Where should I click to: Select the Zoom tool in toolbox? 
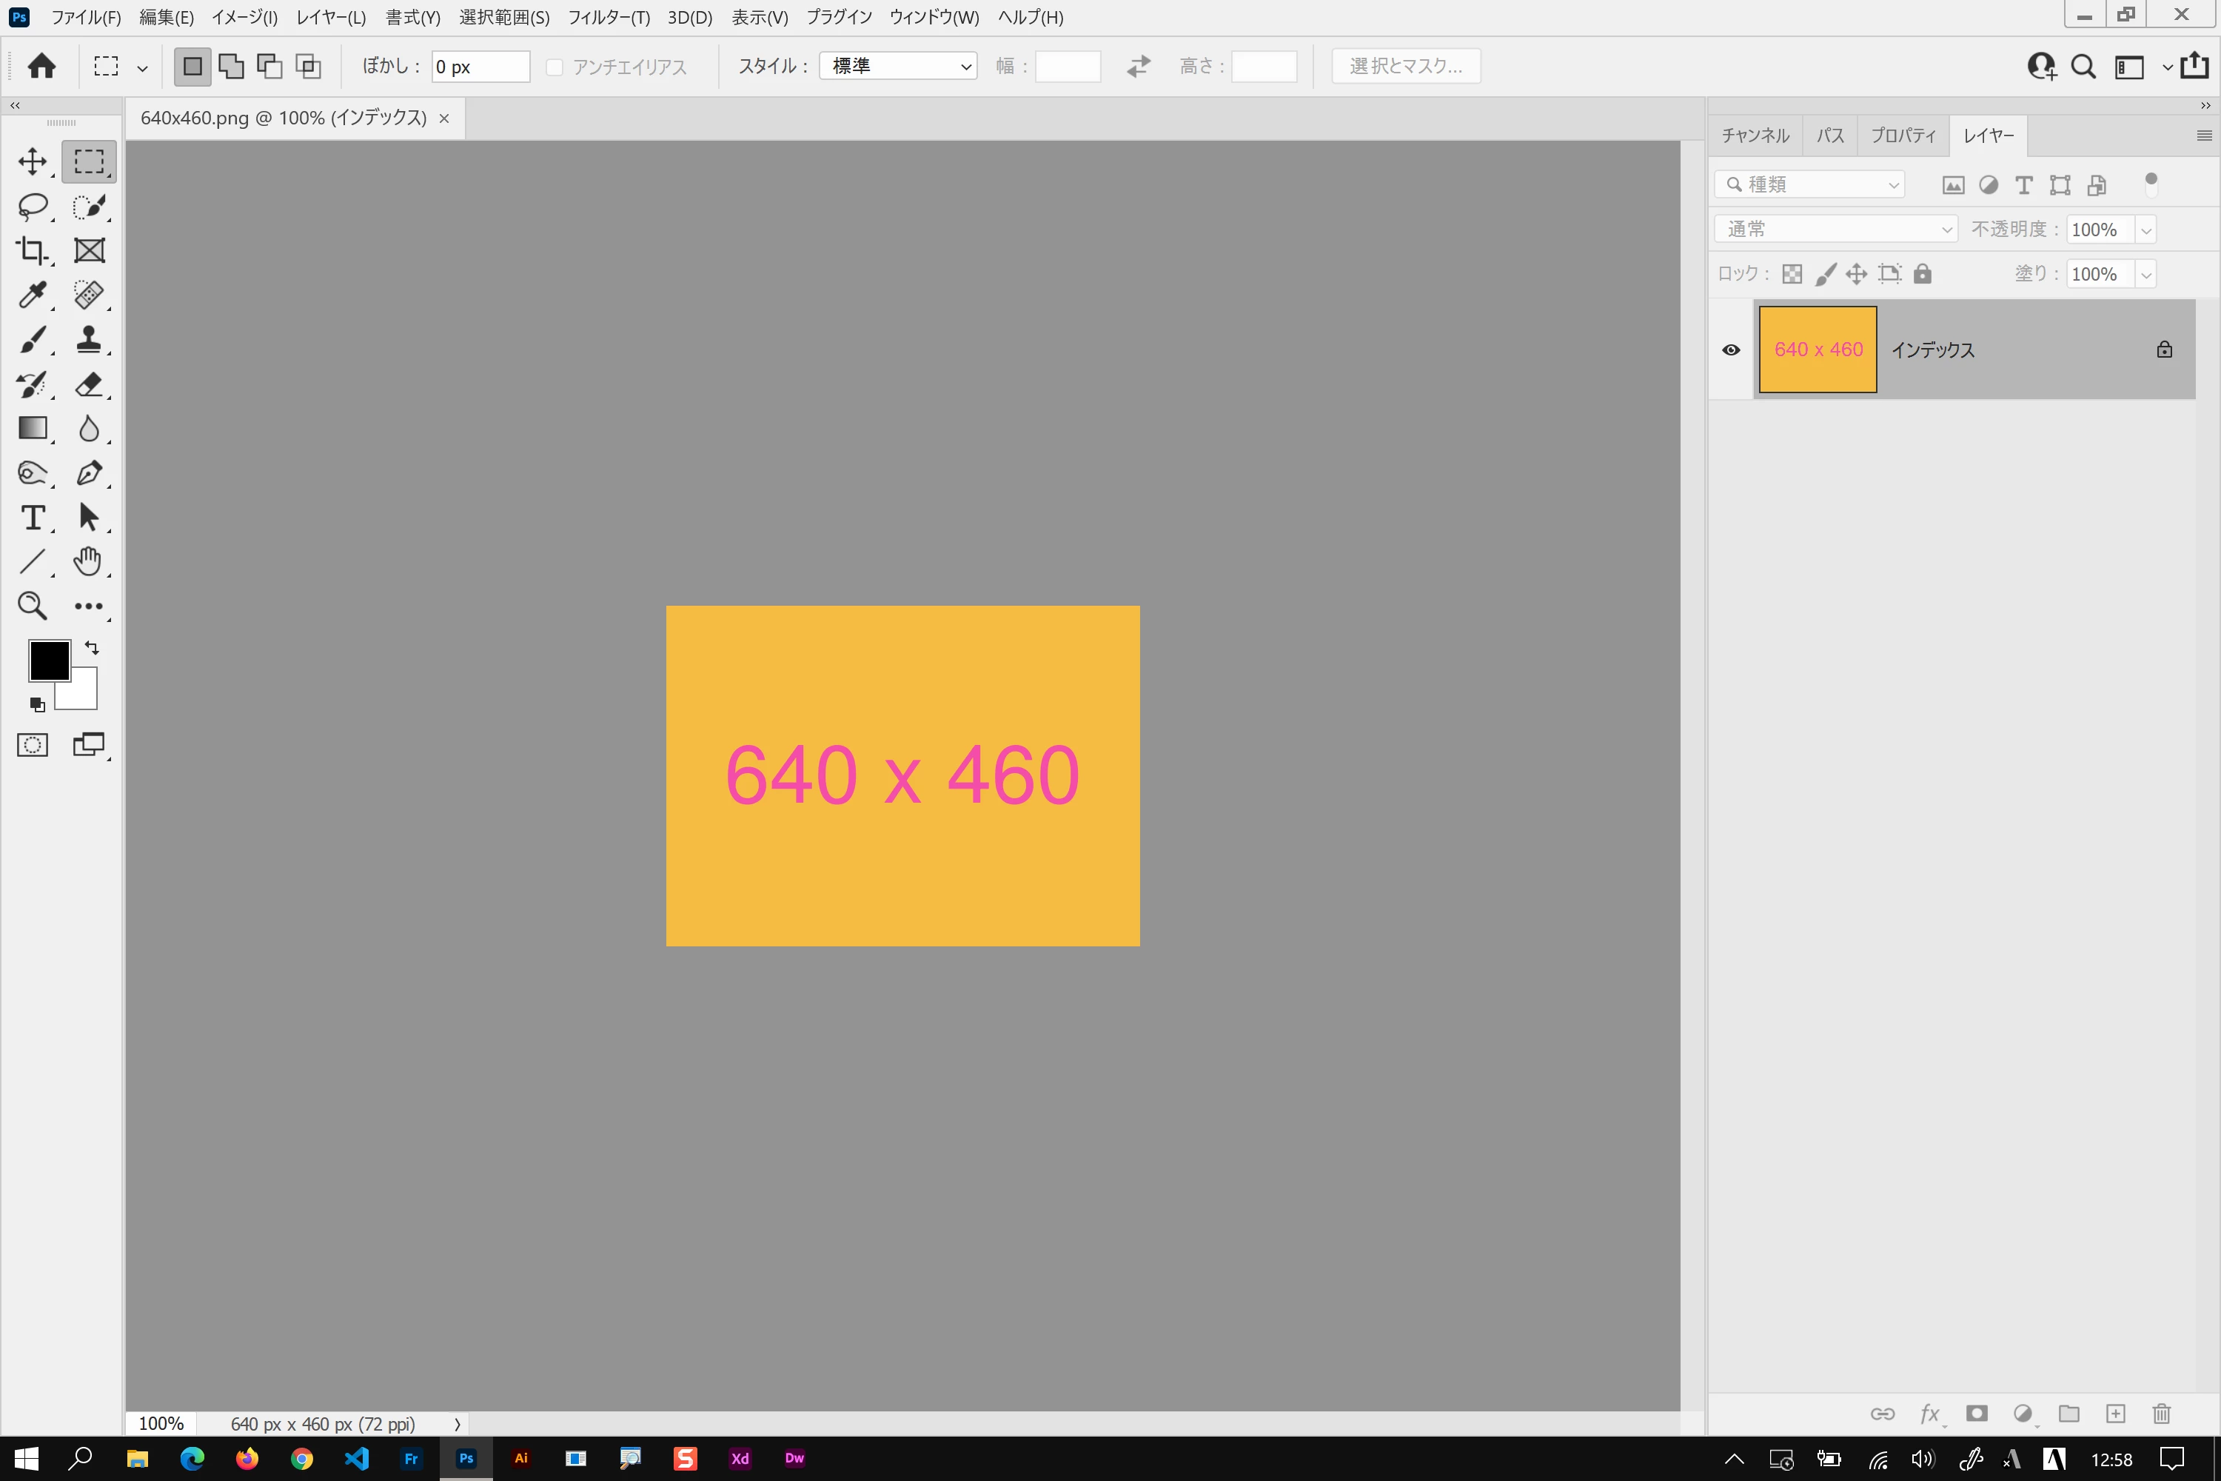click(x=33, y=606)
